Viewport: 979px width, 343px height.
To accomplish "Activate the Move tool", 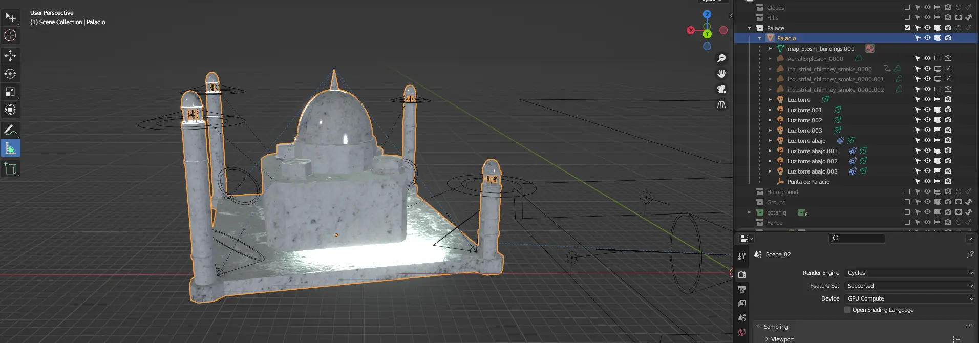I will [x=10, y=56].
